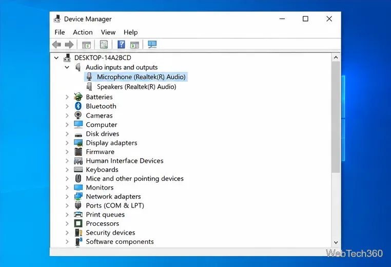Expand the Network adapters chevron
391x267 pixels.
click(x=67, y=197)
